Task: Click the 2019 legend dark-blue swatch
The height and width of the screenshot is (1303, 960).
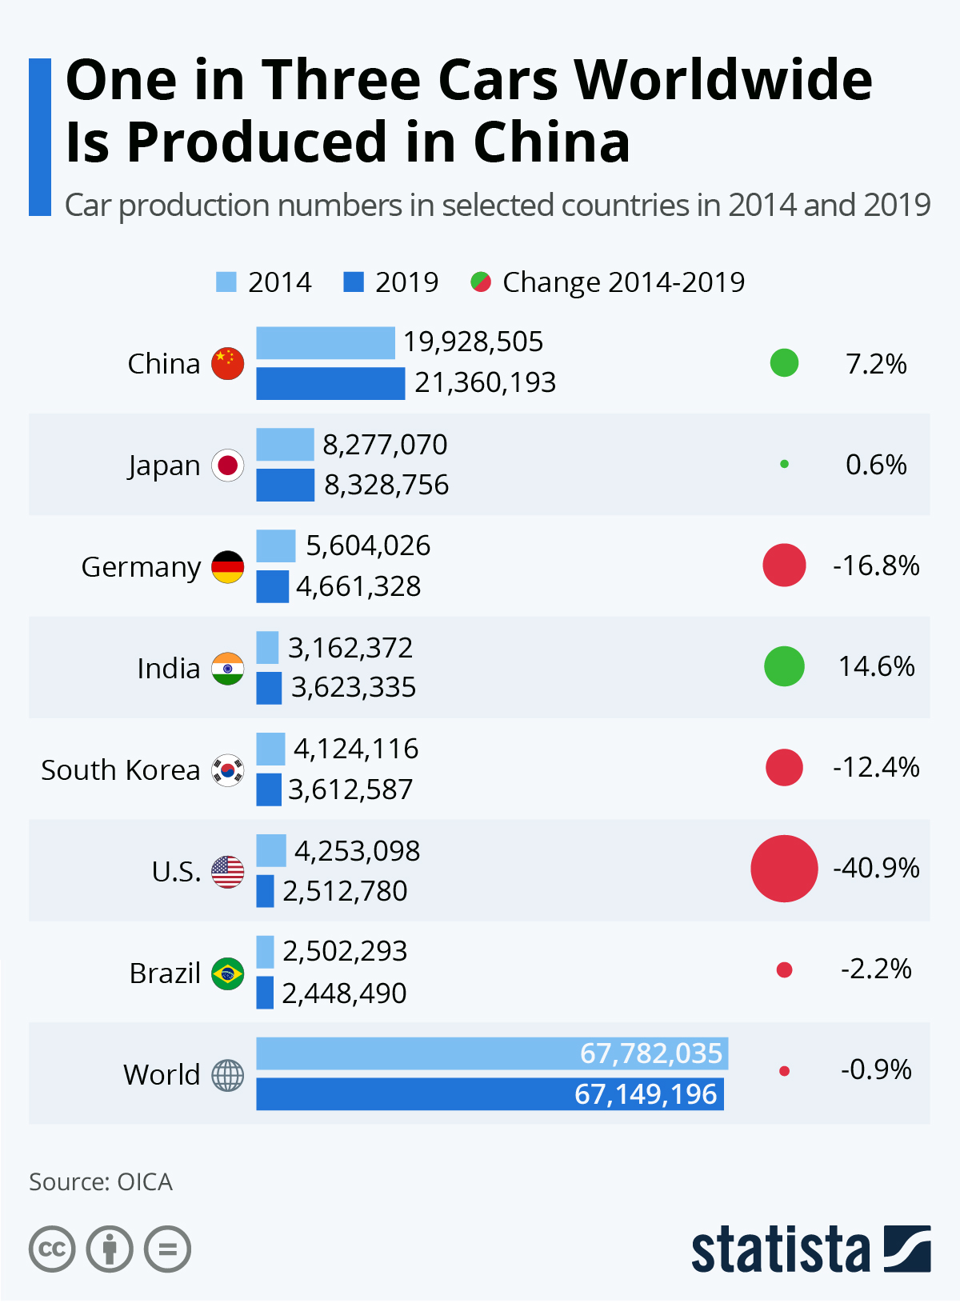Action: coord(354,282)
